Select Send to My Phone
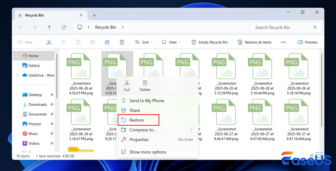 click(x=157, y=101)
